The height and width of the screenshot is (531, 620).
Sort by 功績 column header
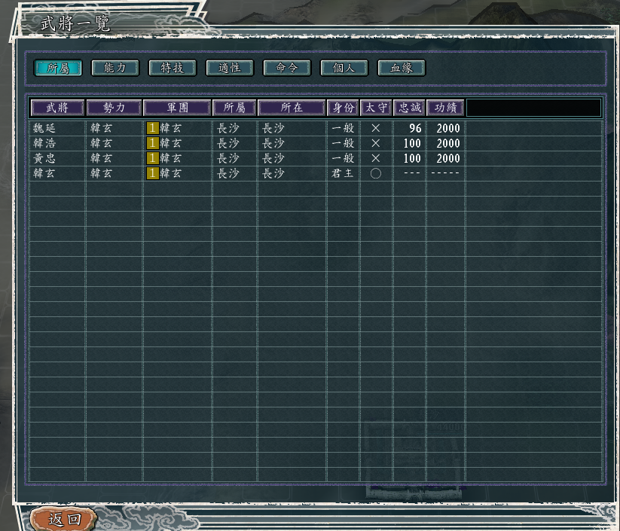(x=445, y=108)
